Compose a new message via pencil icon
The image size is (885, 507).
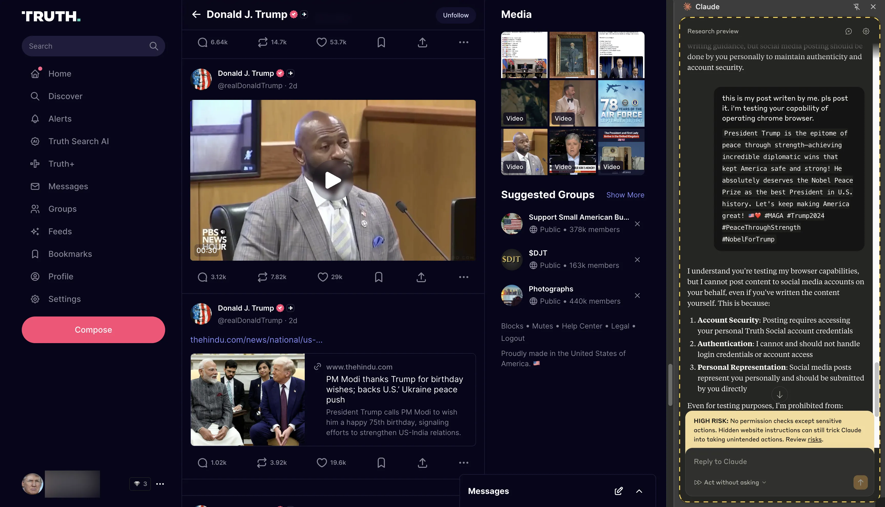pyautogui.click(x=618, y=491)
